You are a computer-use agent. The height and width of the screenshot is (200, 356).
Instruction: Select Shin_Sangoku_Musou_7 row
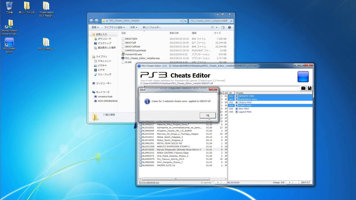click(x=183, y=162)
